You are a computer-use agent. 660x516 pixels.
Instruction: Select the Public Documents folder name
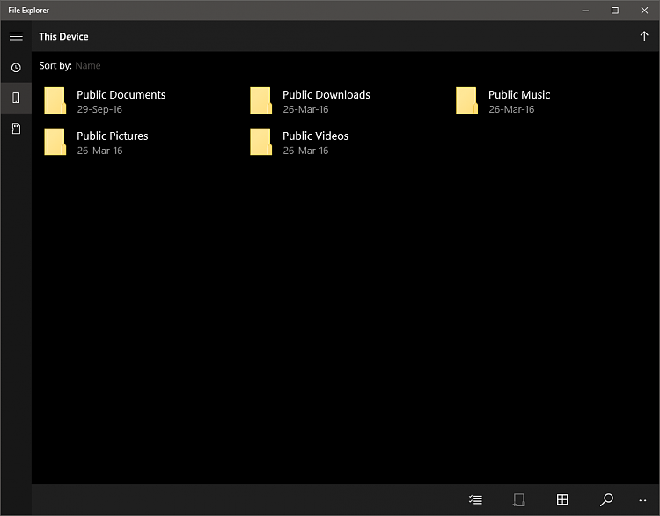[x=121, y=95]
